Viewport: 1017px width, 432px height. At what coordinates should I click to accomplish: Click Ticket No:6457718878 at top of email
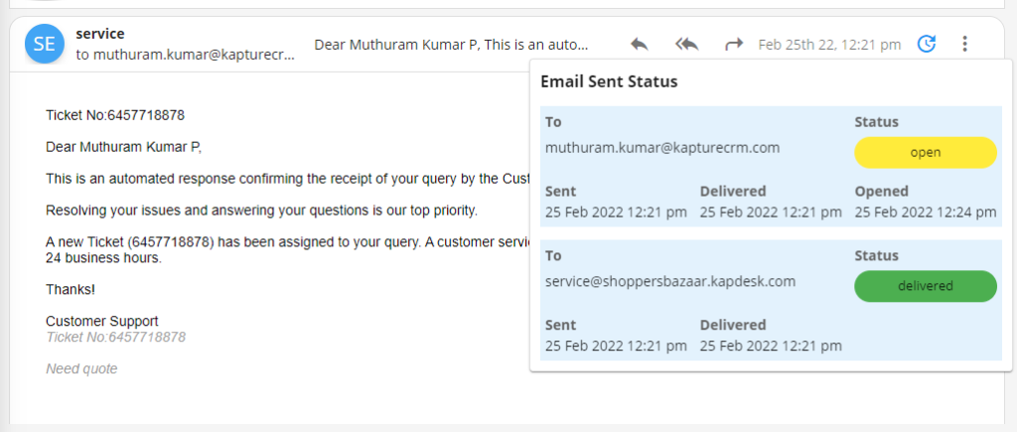pos(115,115)
